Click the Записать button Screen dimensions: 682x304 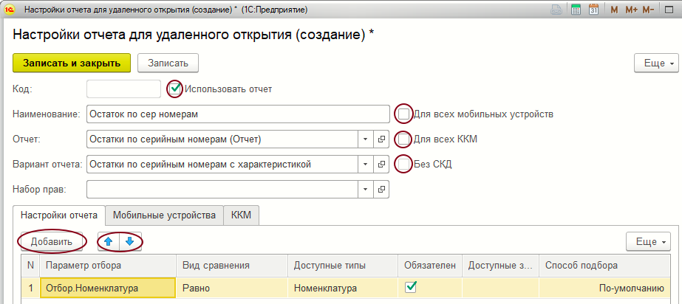[168, 63]
